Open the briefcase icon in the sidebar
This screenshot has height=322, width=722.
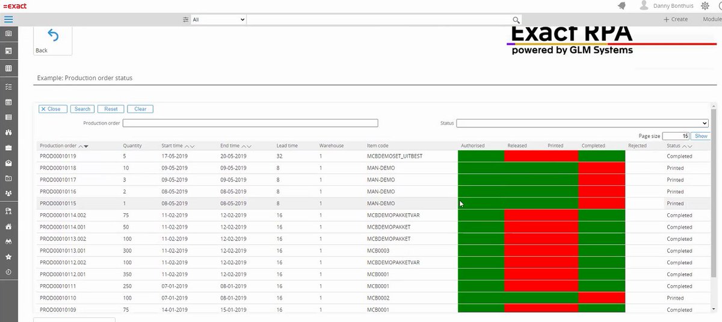tap(8, 147)
